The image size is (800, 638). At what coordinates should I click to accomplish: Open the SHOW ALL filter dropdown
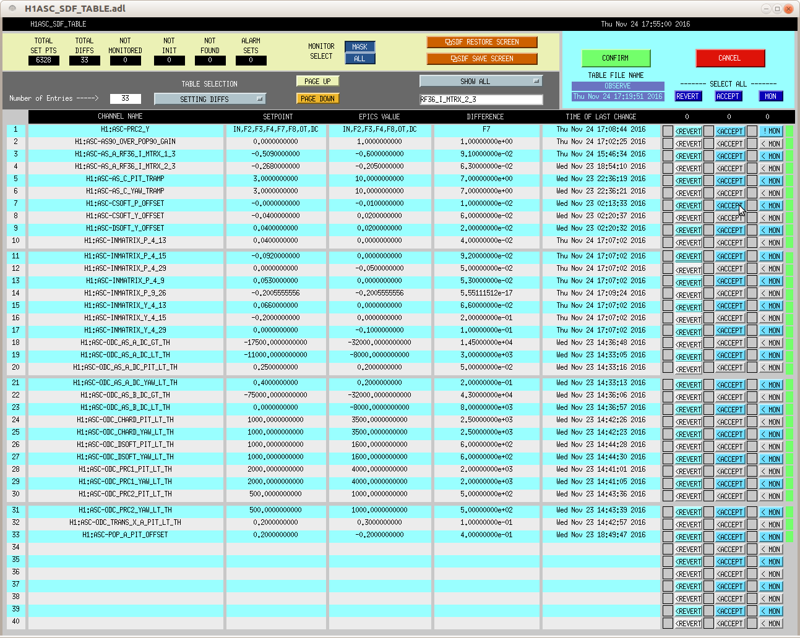pyautogui.click(x=481, y=81)
